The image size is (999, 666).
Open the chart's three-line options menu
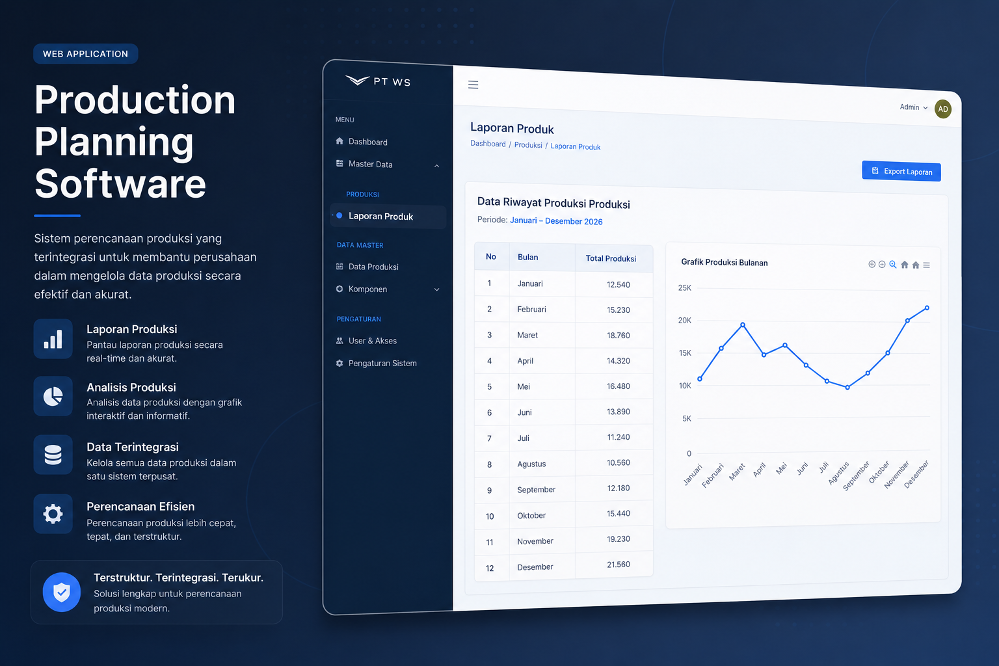[x=926, y=265]
